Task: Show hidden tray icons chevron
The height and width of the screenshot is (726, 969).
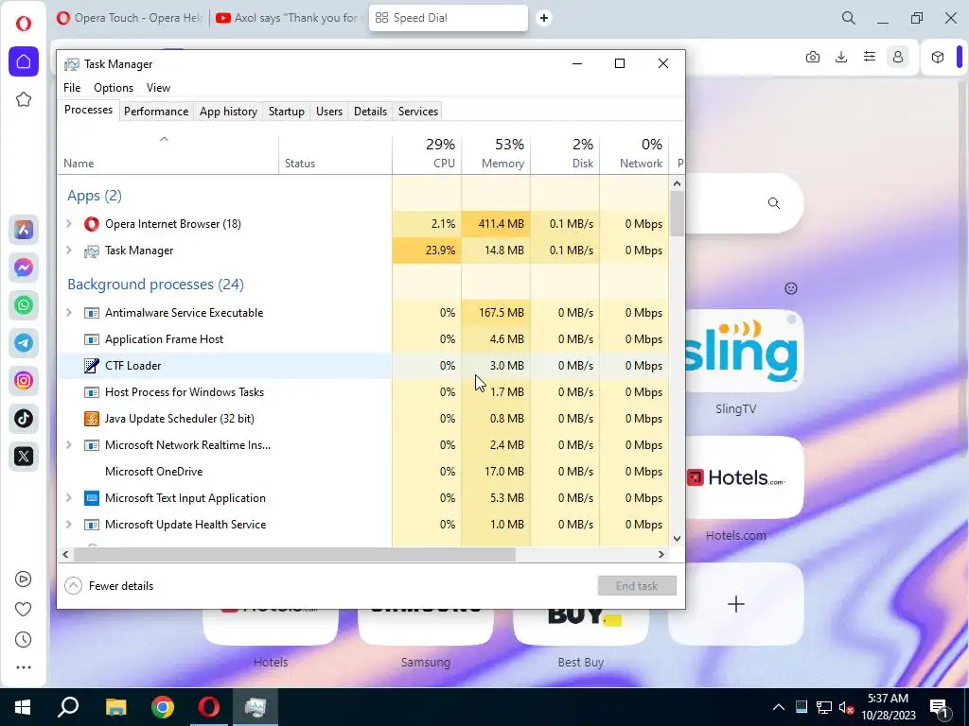Action: (779, 707)
